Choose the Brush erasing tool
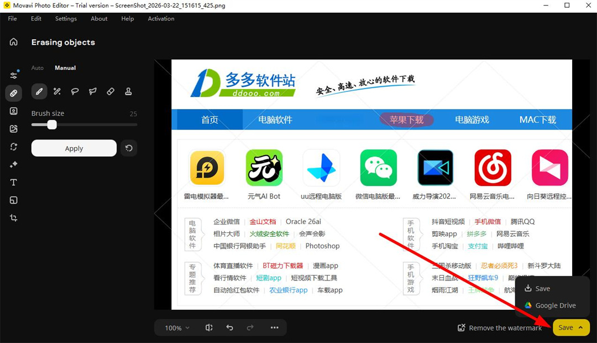Screen dimensions: 597x343 [39, 91]
